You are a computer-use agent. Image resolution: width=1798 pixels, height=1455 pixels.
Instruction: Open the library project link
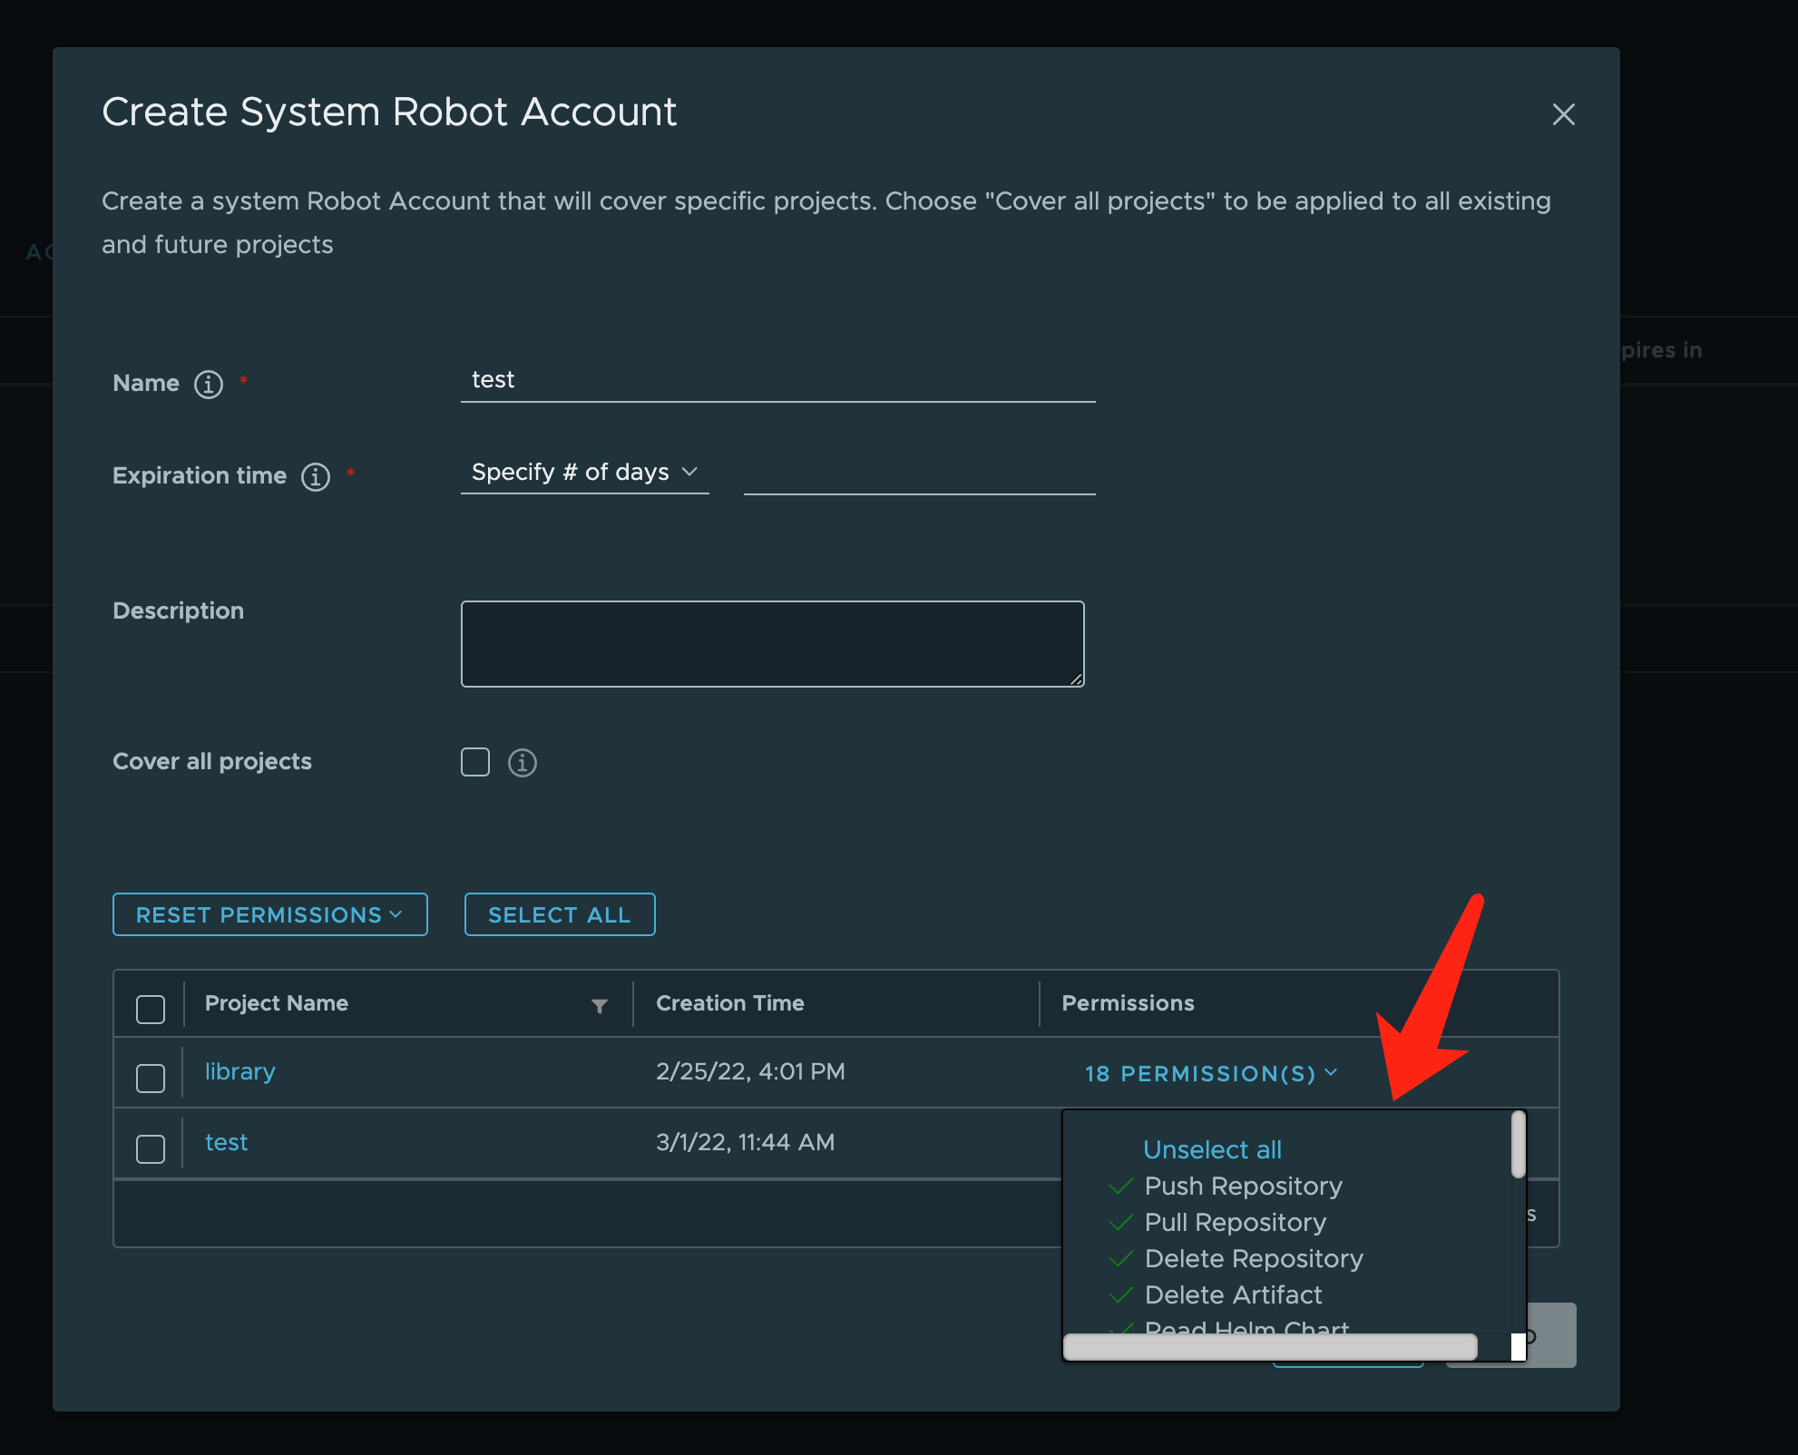(x=239, y=1071)
